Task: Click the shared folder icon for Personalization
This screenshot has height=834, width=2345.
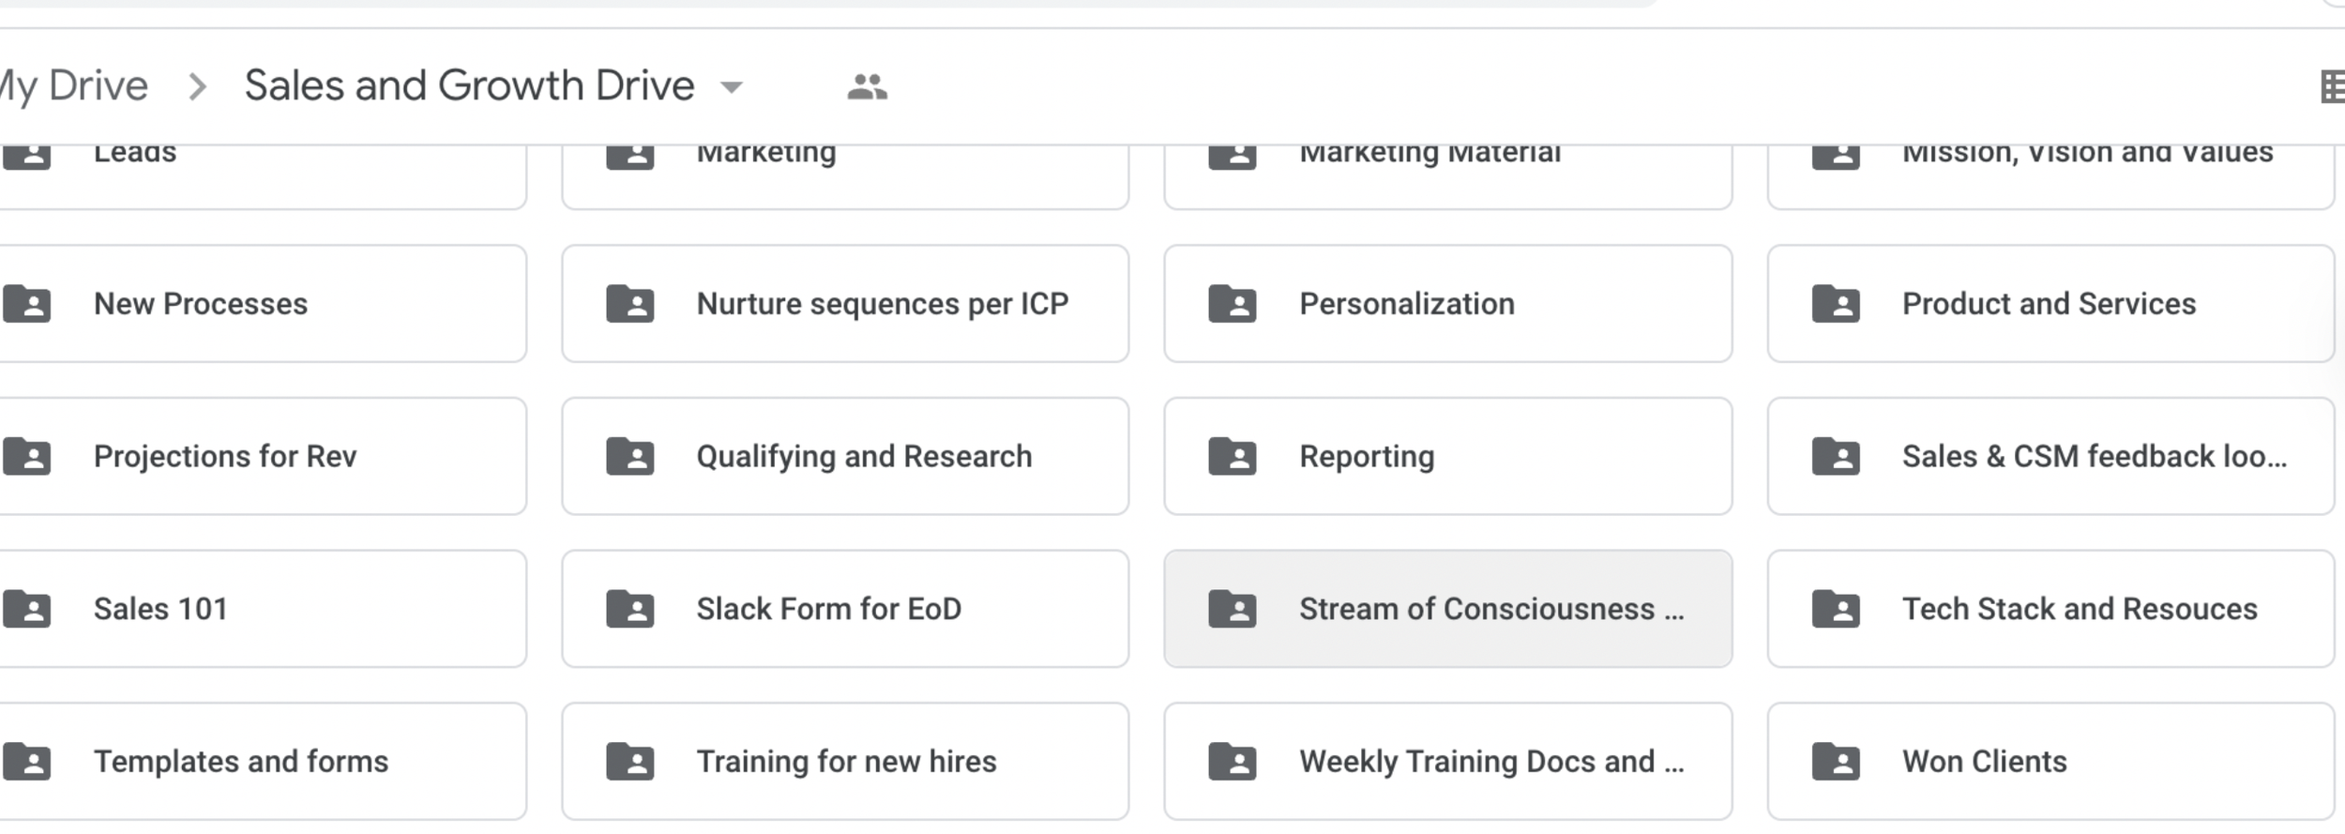Action: coord(1233,303)
